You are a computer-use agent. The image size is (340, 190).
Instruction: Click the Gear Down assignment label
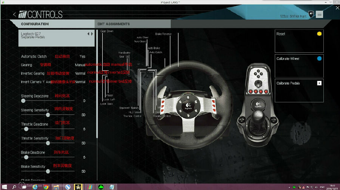[107, 31]
